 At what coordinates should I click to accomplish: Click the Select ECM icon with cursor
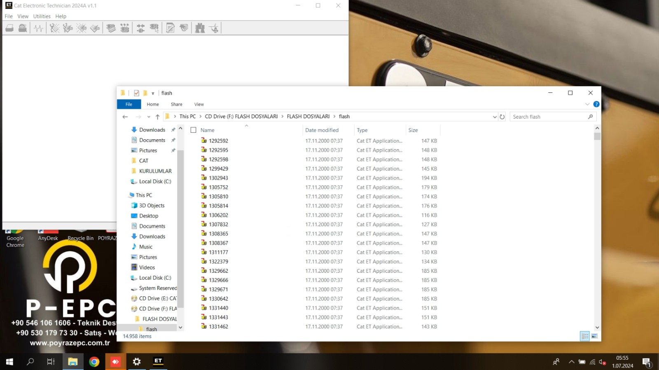pyautogui.click(x=154, y=28)
